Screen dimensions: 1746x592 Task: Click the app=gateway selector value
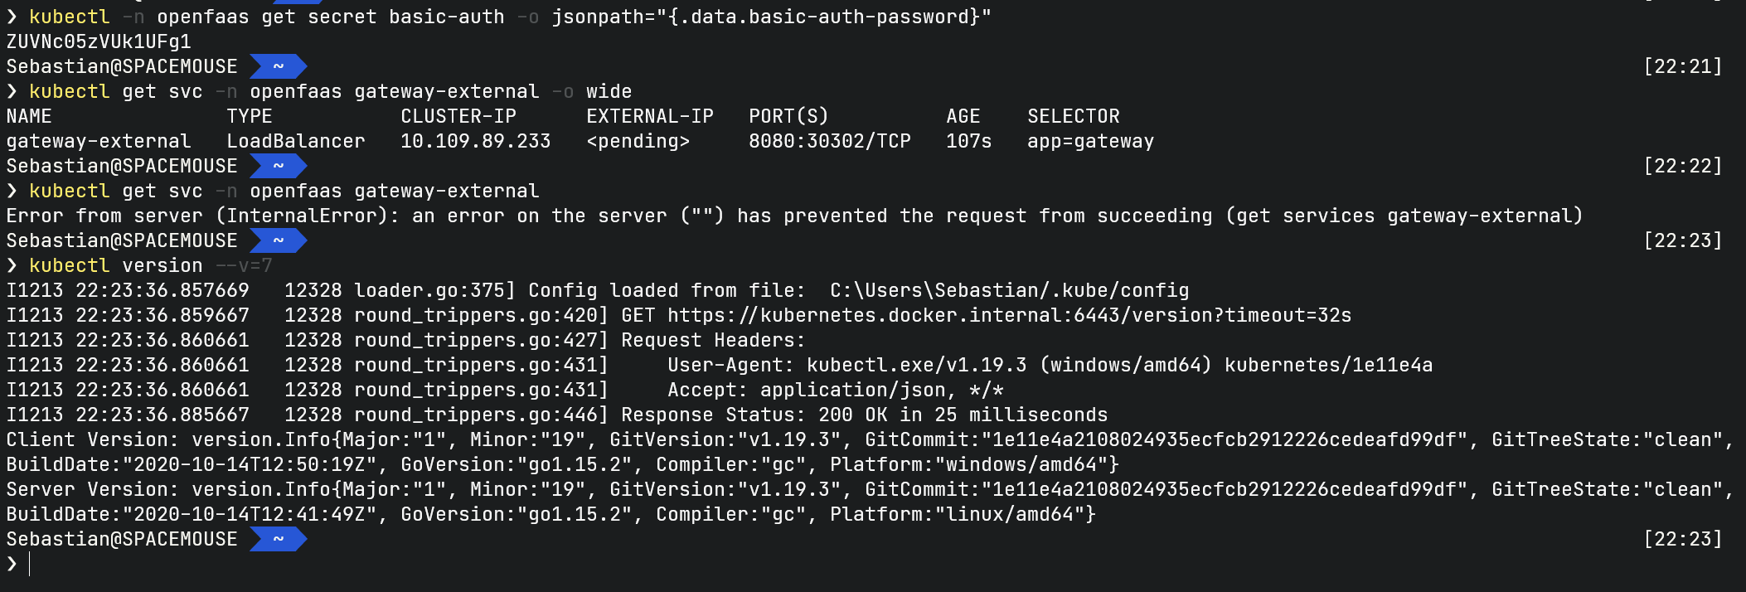[x=1090, y=141]
